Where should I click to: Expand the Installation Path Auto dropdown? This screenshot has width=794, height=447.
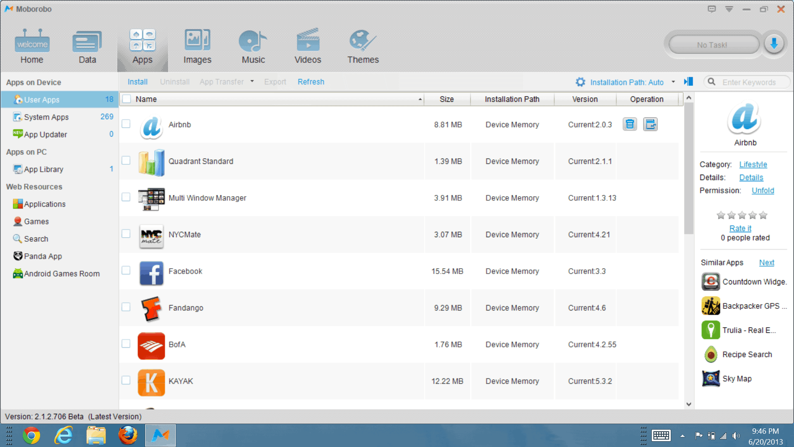pyautogui.click(x=673, y=82)
